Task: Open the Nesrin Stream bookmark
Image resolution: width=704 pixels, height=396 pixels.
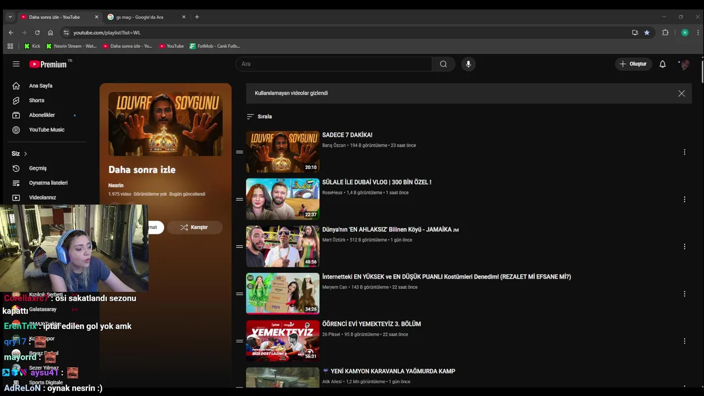Action: coord(71,46)
